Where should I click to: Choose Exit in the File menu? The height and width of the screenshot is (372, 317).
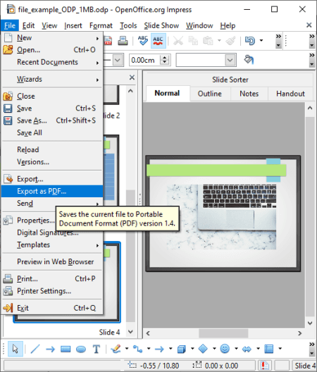tap(52, 308)
